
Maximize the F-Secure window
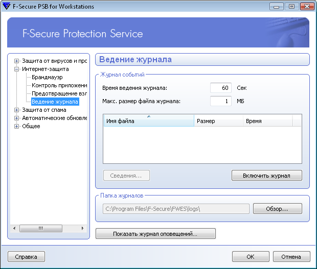(x=291, y=7)
